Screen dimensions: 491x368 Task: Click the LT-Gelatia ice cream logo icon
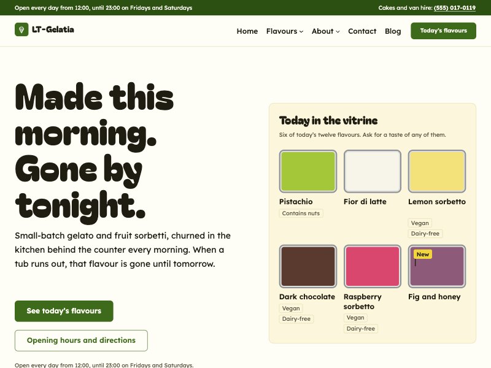point(21,29)
